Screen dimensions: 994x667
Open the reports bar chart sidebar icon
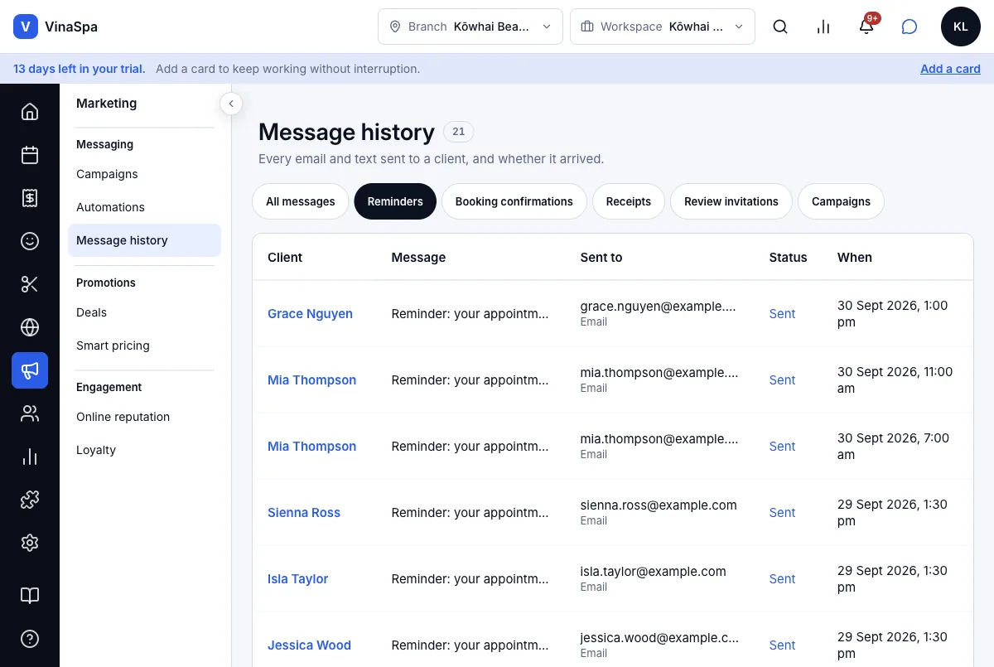click(30, 457)
